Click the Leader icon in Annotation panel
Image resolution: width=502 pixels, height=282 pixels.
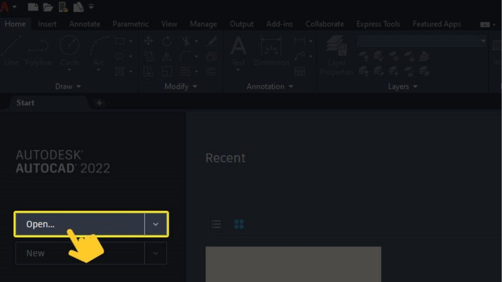coord(300,56)
